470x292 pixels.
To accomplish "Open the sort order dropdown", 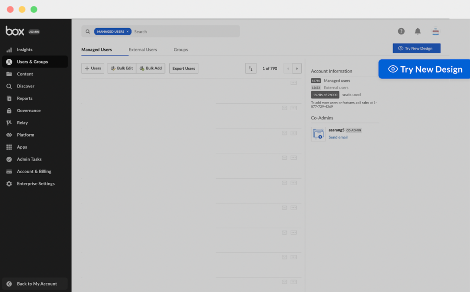I will (x=251, y=68).
